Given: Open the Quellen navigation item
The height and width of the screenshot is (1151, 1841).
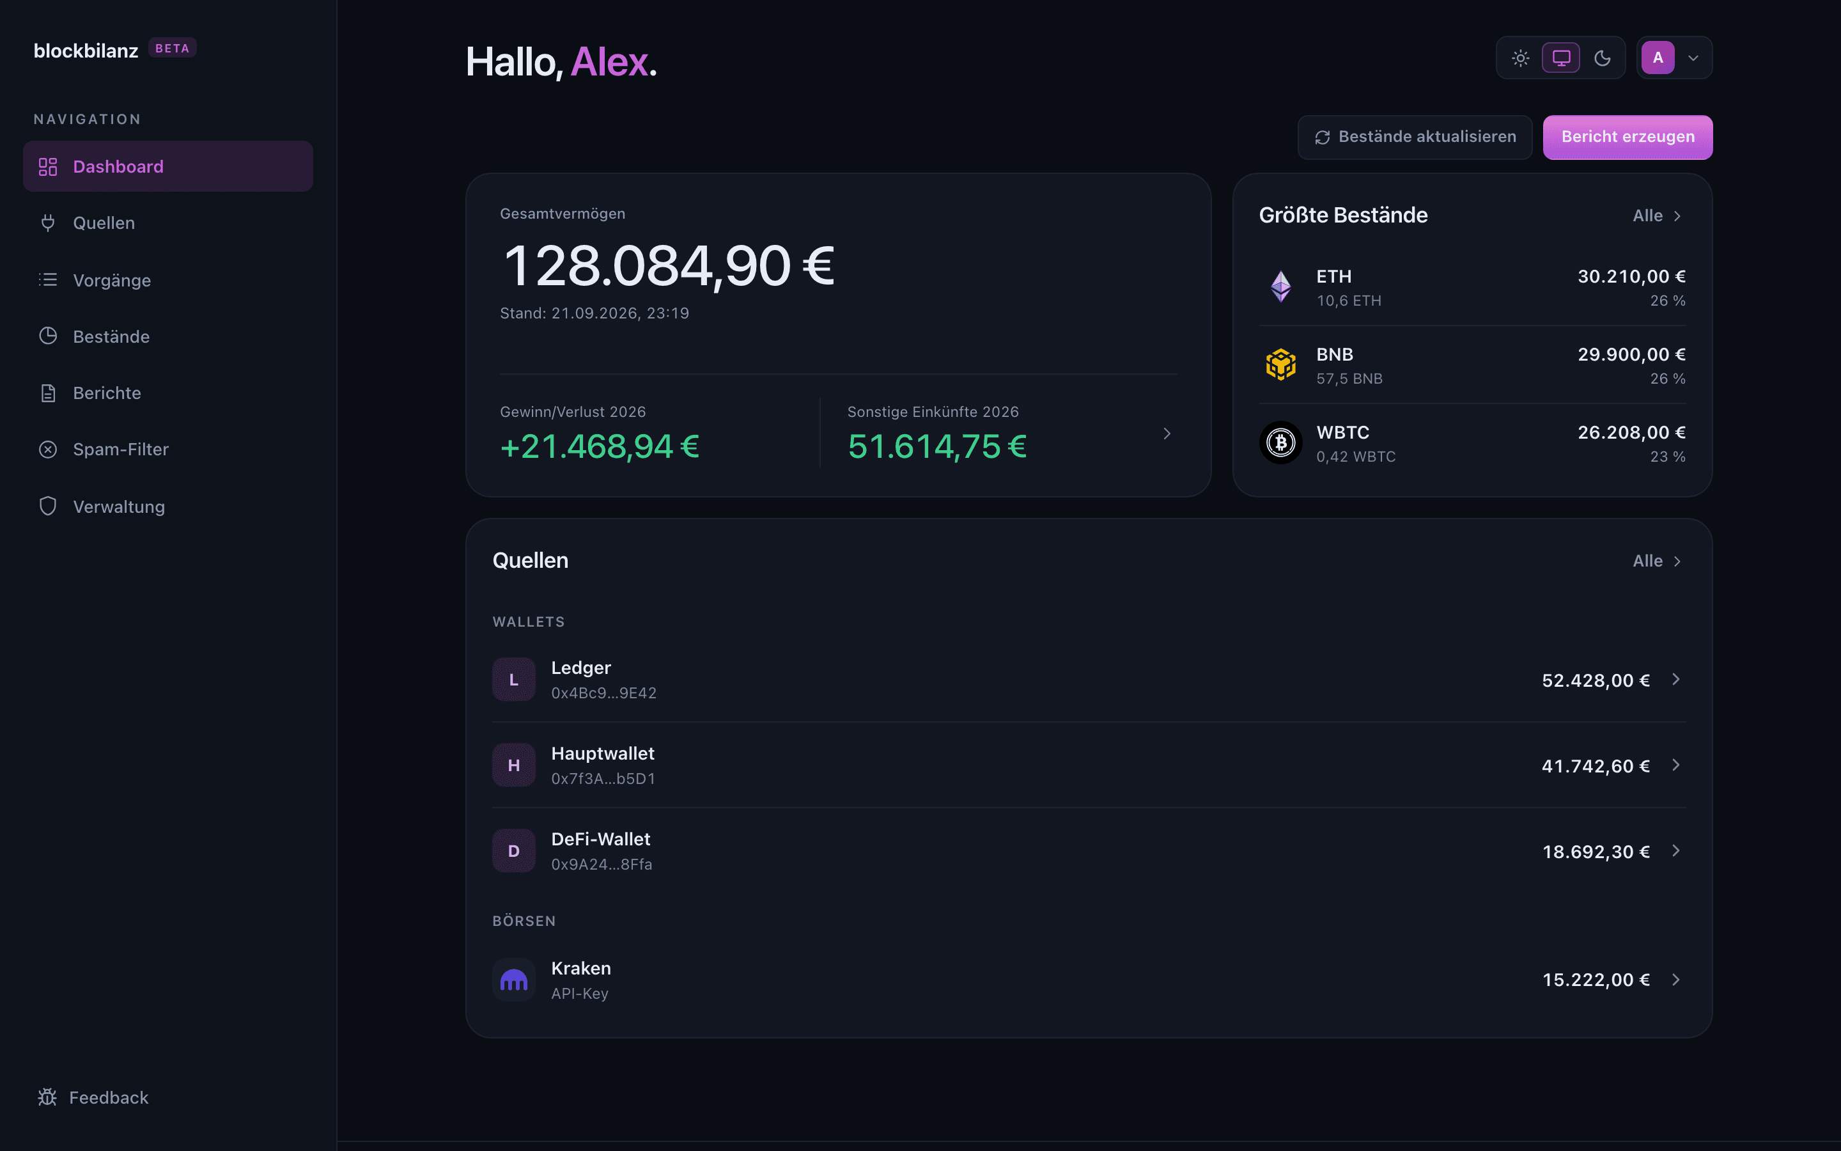Looking at the screenshot, I should point(168,223).
